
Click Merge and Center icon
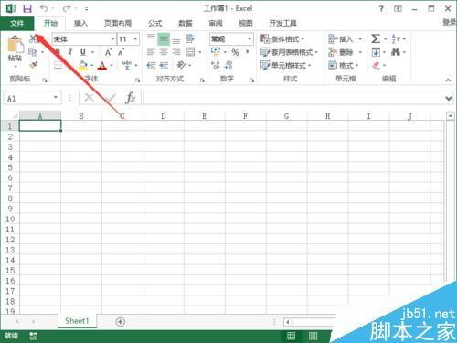click(190, 52)
